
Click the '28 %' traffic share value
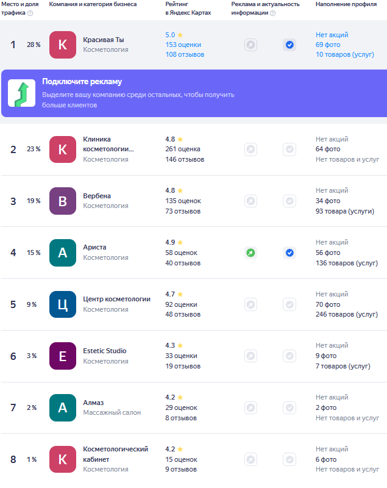pos(34,45)
